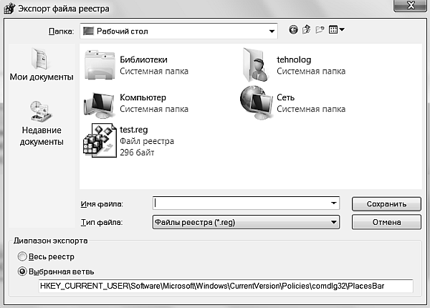Click the test.reg file name text
Viewport: 430px width, 308px height.
pyautogui.click(x=133, y=130)
